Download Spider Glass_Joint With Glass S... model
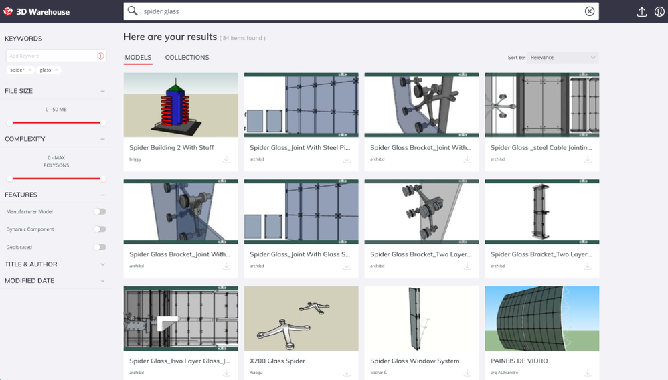The image size is (668, 380). [x=347, y=266]
